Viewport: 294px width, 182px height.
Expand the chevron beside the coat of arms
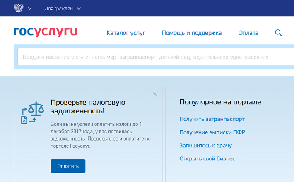point(30,8)
